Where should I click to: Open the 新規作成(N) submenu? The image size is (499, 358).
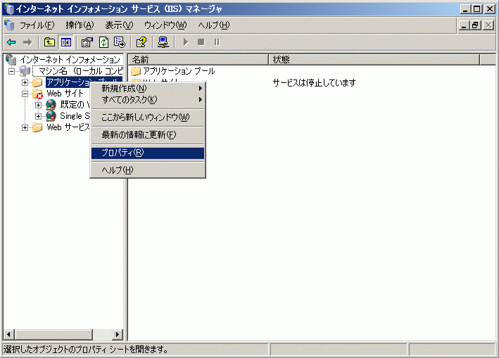coord(148,88)
